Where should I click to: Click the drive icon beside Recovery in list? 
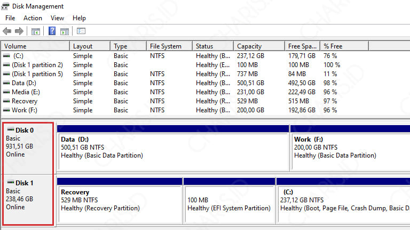pos(6,101)
